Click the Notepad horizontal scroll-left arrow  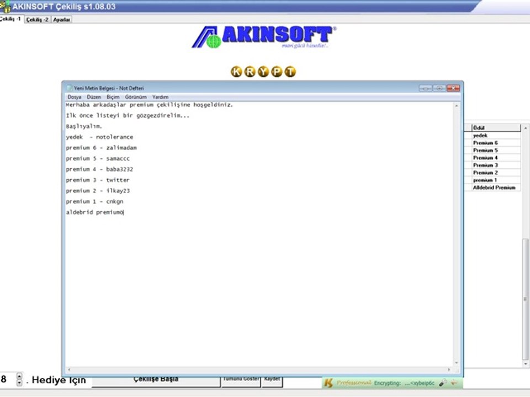coord(70,369)
